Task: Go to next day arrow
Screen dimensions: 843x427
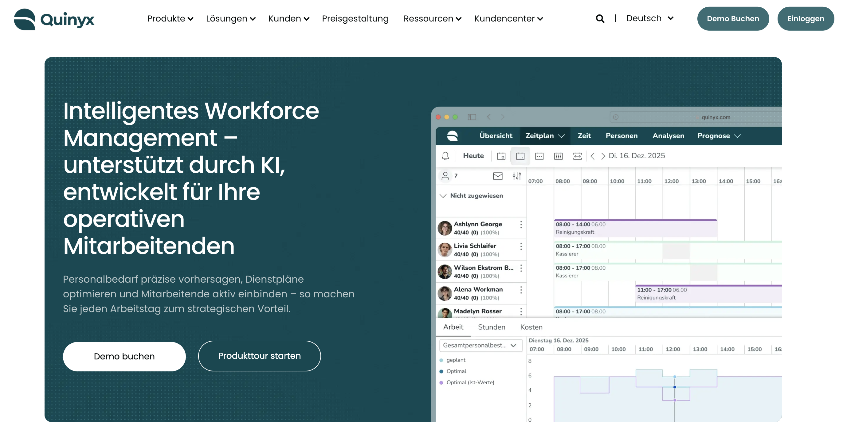Action: click(x=603, y=156)
